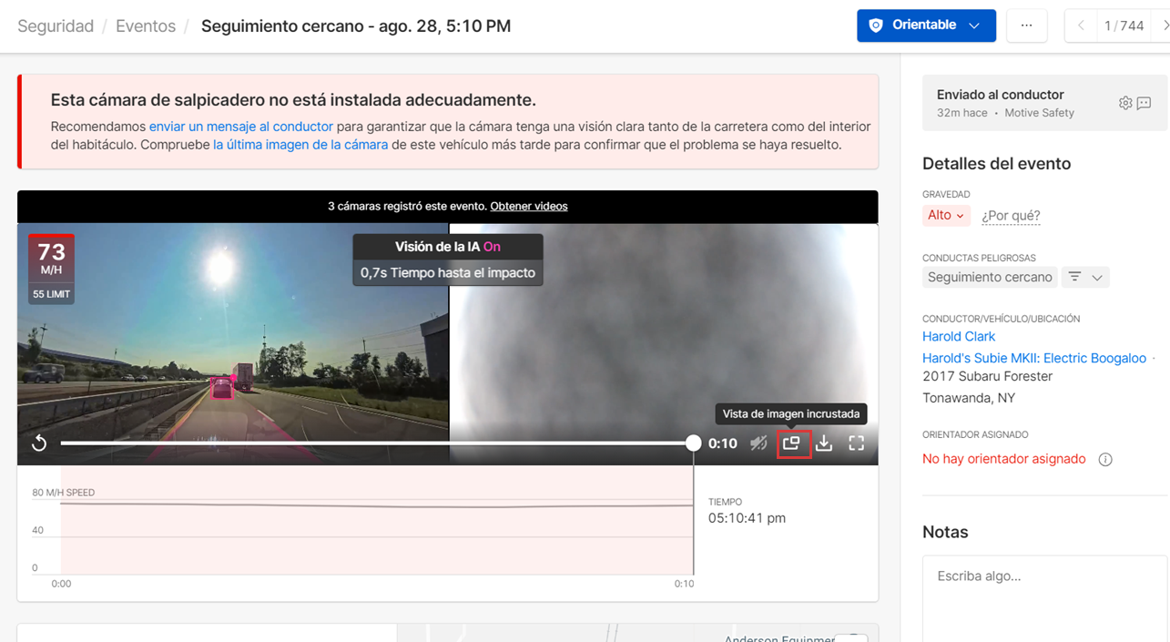Enter fullscreen video mode
This screenshot has height=642, width=1170.
pos(857,443)
